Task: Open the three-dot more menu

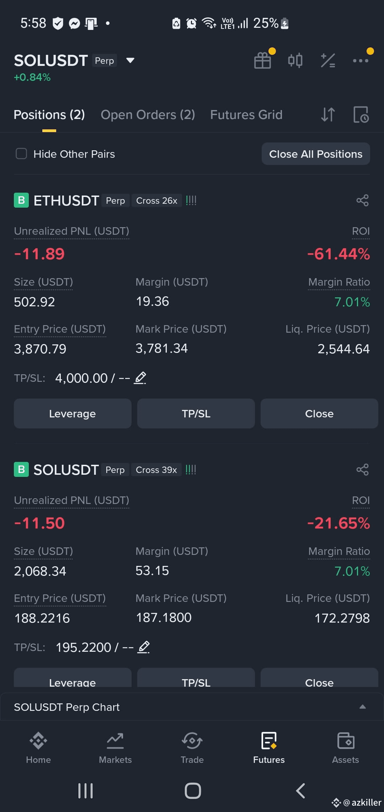Action: (361, 61)
